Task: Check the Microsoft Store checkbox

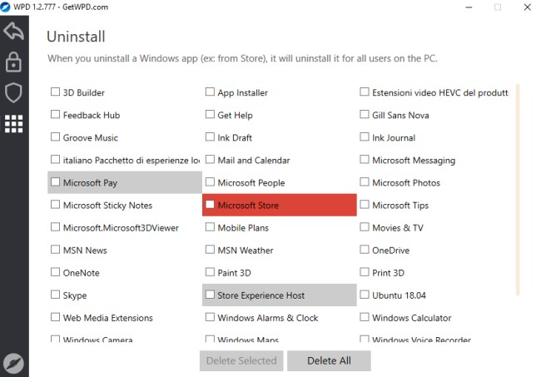Action: (211, 205)
